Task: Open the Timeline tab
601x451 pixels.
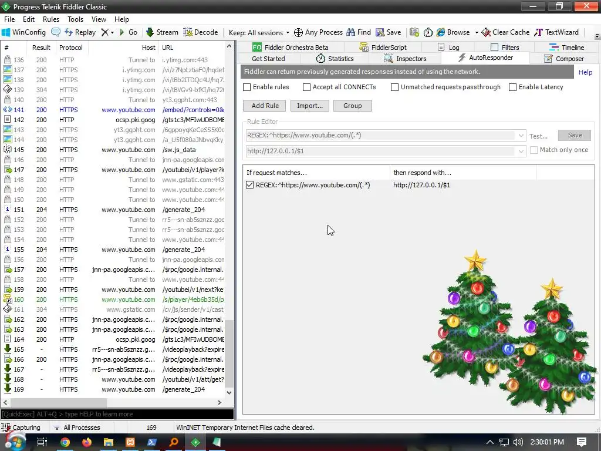Action: [566, 47]
